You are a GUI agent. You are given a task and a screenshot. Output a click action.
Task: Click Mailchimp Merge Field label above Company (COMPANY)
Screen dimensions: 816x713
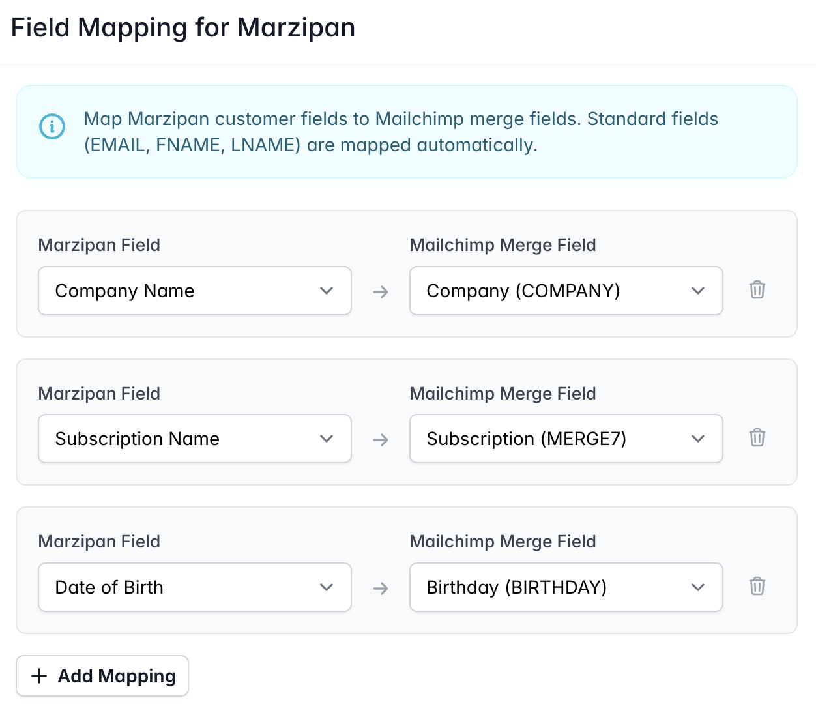(x=503, y=245)
